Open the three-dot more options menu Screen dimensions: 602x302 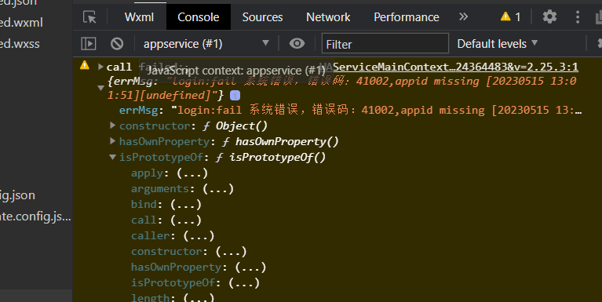(578, 17)
